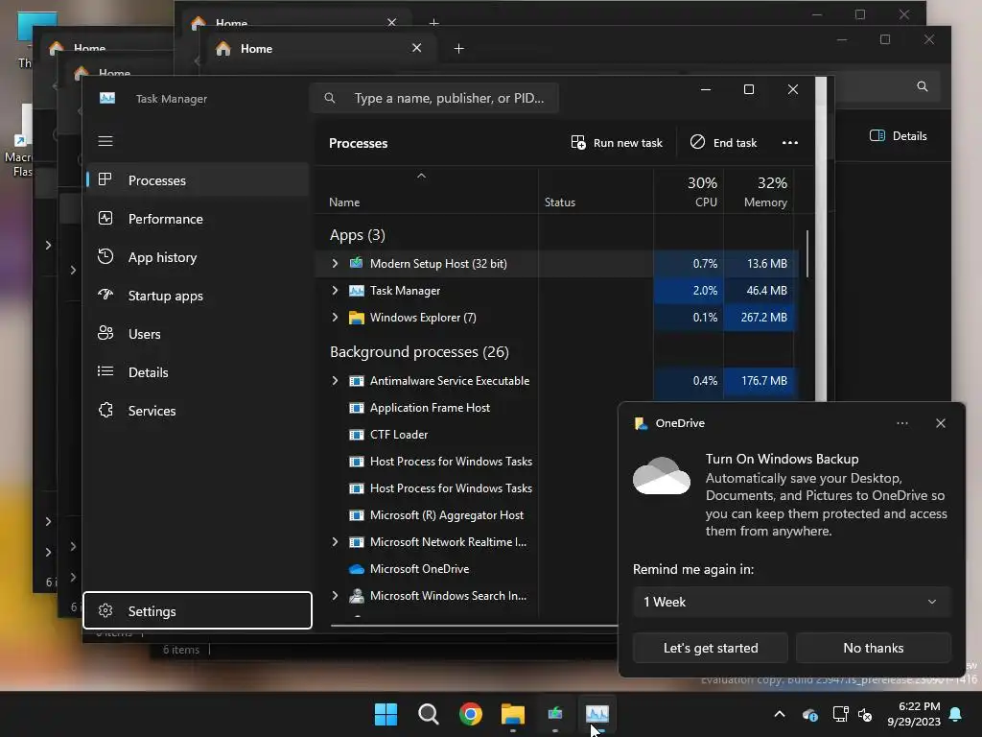This screenshot has width=982, height=737.
Task: Click the OneDrive tray icon
Action: (809, 714)
